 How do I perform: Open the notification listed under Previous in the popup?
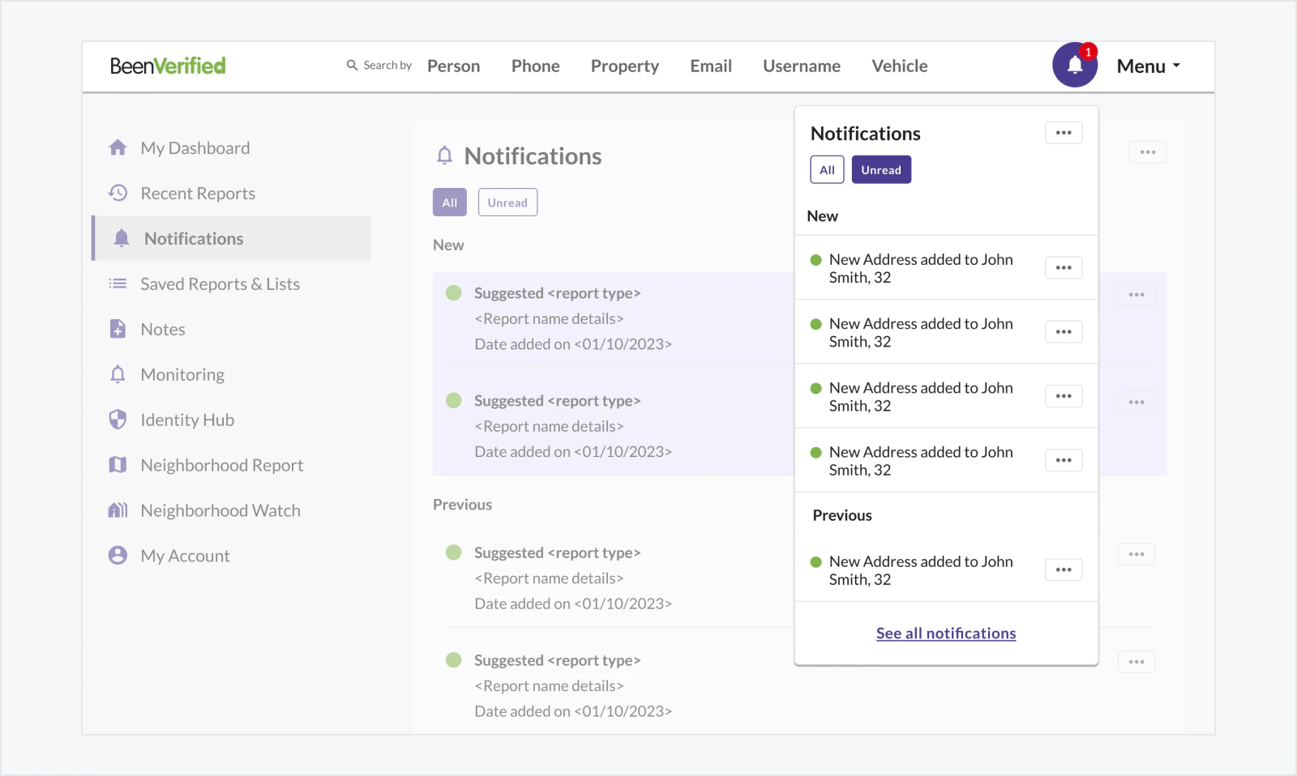coord(921,570)
